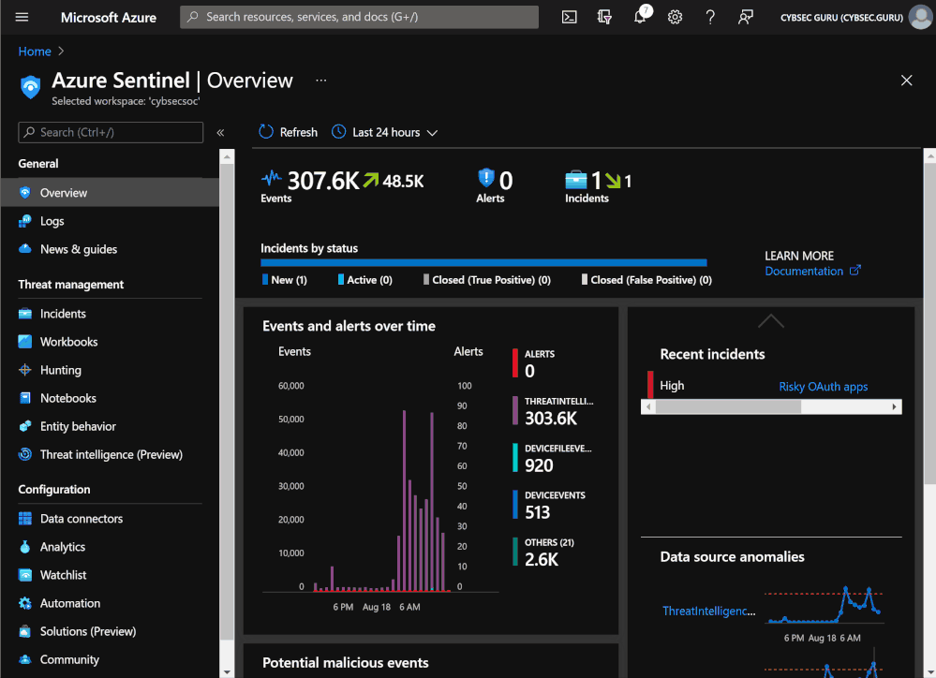Click the Workbooks sidebar icon
This screenshot has width=936, height=678.
[25, 342]
